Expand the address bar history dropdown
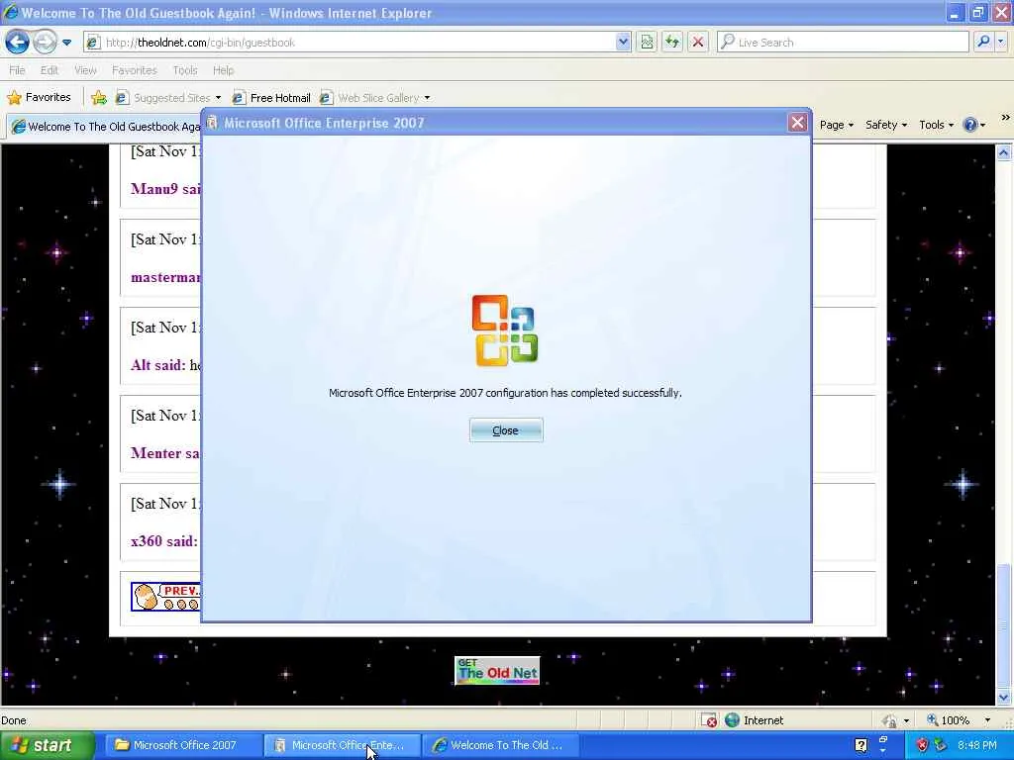 click(623, 43)
